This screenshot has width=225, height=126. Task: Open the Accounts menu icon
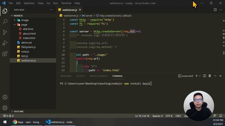pos(5,97)
